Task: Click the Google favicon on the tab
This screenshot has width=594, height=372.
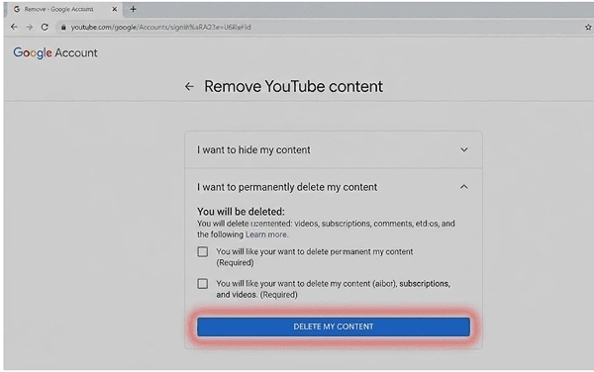Action: point(17,9)
